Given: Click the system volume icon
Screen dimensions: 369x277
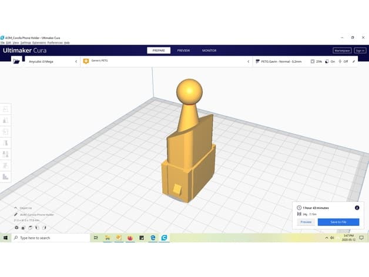Looking at the screenshot, I should (333, 238).
